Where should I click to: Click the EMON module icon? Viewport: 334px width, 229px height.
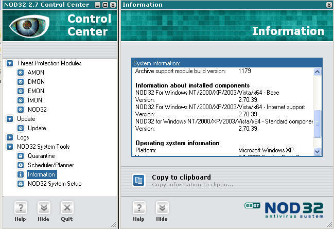point(21,91)
